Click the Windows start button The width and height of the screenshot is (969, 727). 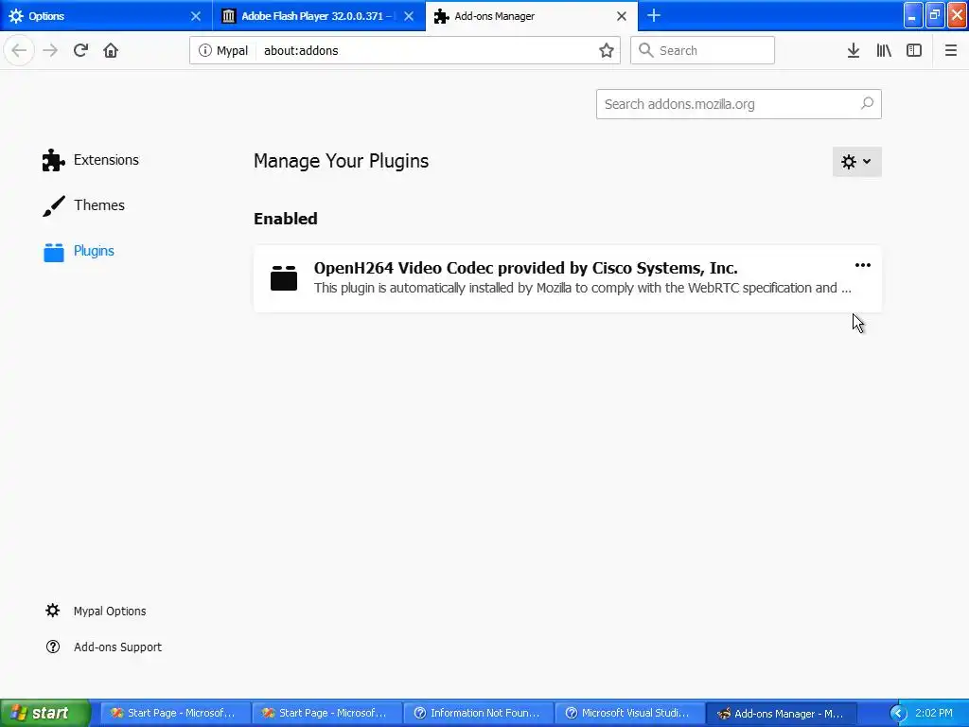[45, 713]
